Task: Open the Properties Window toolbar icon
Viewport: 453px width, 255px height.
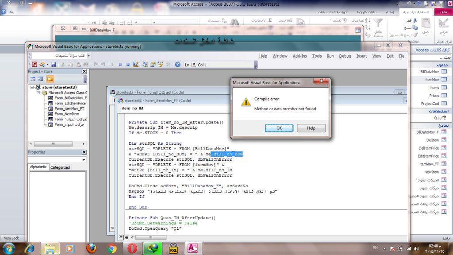Action: pyautogui.click(x=153, y=65)
